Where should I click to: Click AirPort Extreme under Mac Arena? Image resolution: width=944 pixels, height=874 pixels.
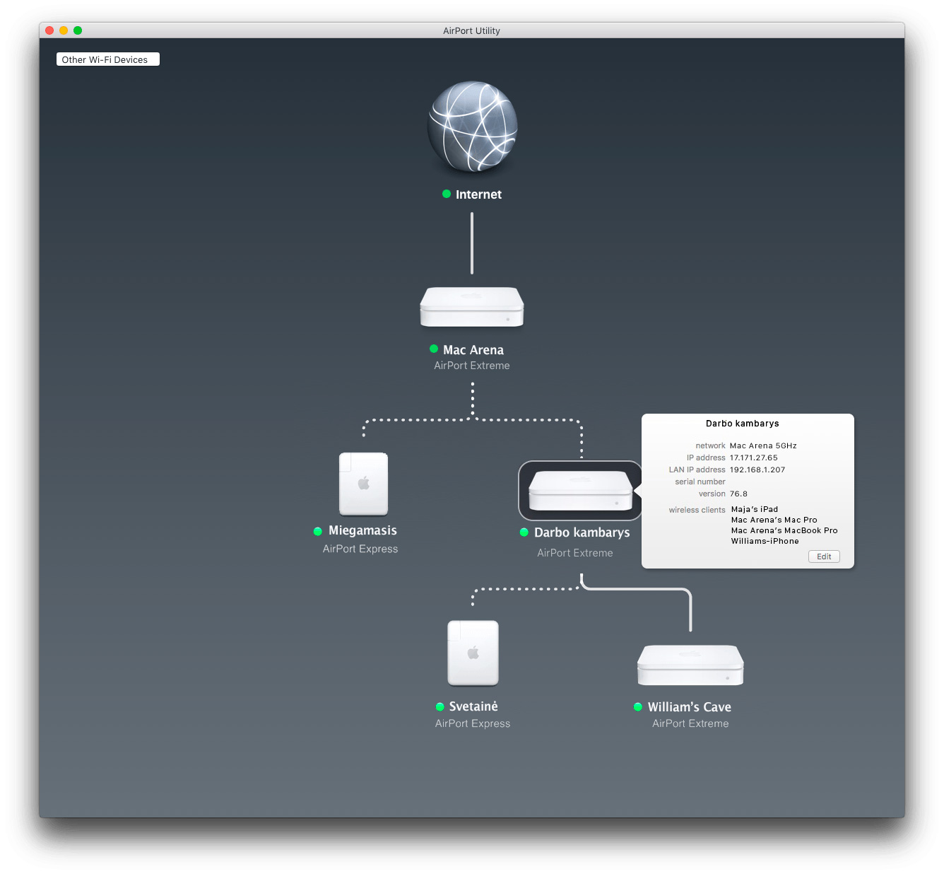tap(472, 366)
